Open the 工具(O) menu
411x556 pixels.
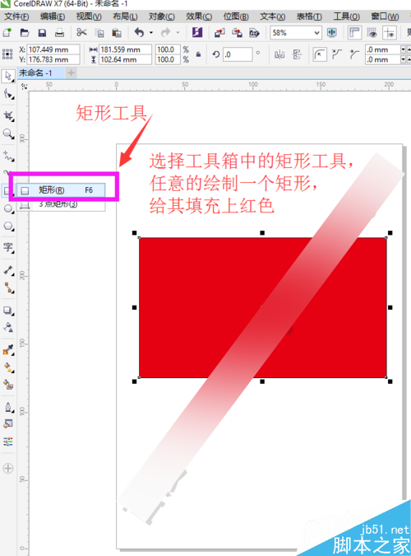coord(347,16)
